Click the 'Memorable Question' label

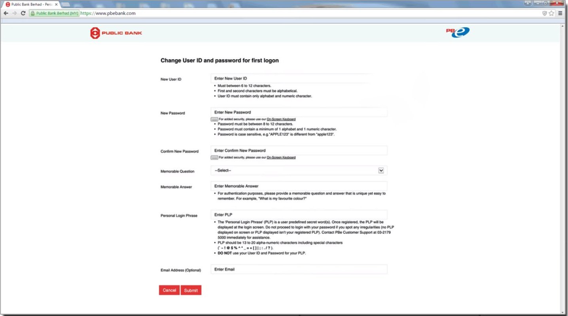point(178,172)
